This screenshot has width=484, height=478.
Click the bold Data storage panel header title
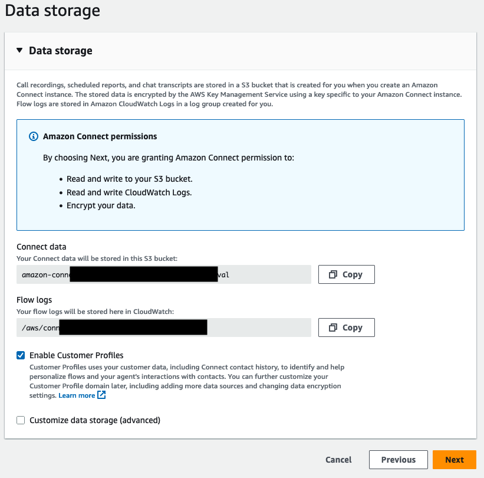(x=61, y=51)
